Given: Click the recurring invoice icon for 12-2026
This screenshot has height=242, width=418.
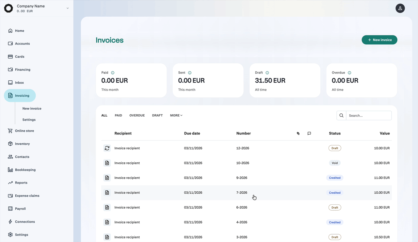Looking at the screenshot, I should pyautogui.click(x=107, y=148).
